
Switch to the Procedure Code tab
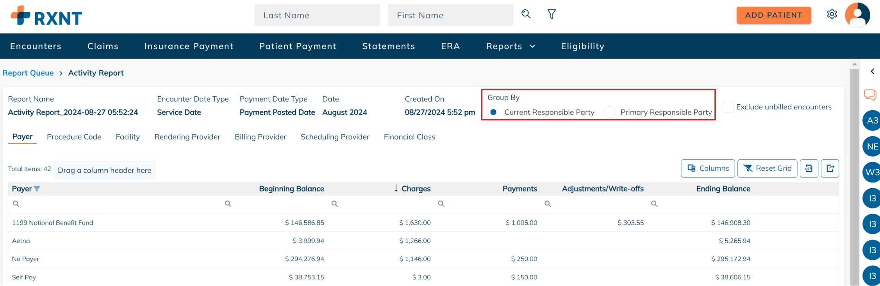pyautogui.click(x=74, y=137)
